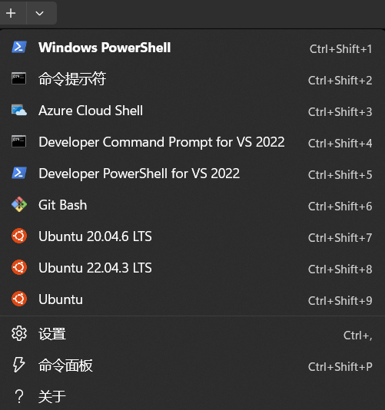
Task: Click the 关于 question mark icon
Action: pos(19,396)
